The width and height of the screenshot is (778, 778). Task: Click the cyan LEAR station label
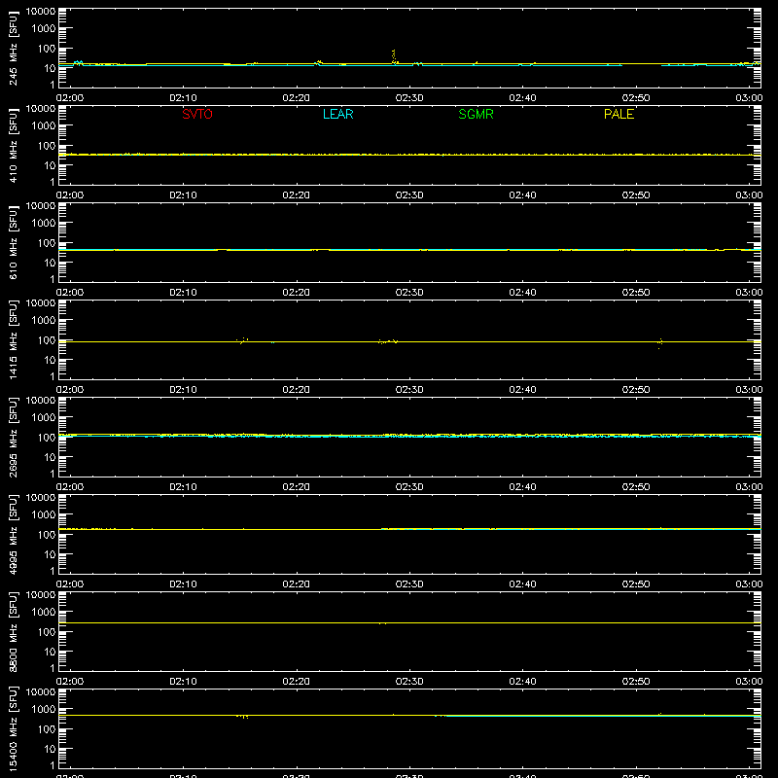click(x=337, y=114)
